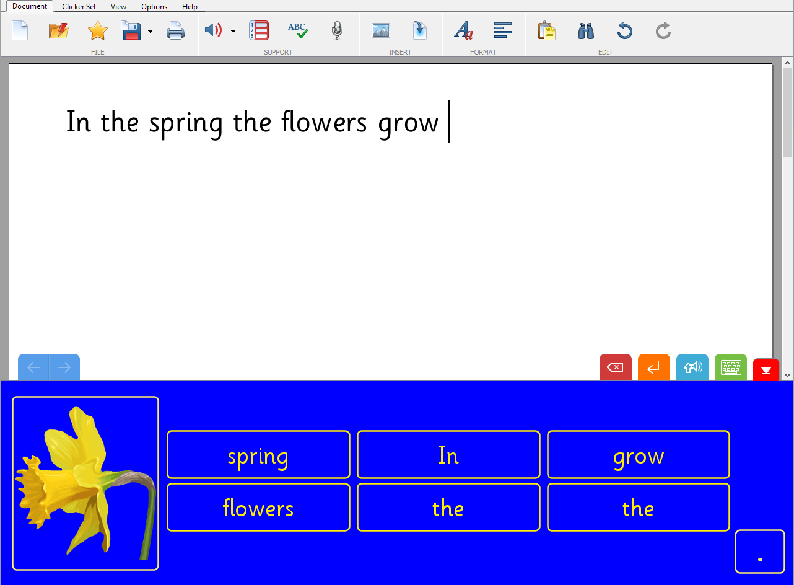Show the green on-screen keyboard
The width and height of the screenshot is (794, 585).
click(x=731, y=367)
